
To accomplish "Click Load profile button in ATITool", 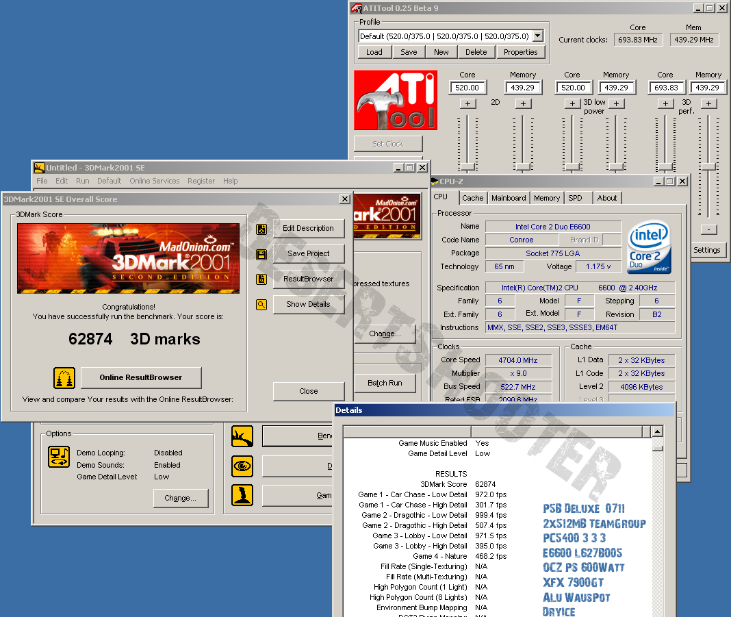I will pyautogui.click(x=374, y=52).
